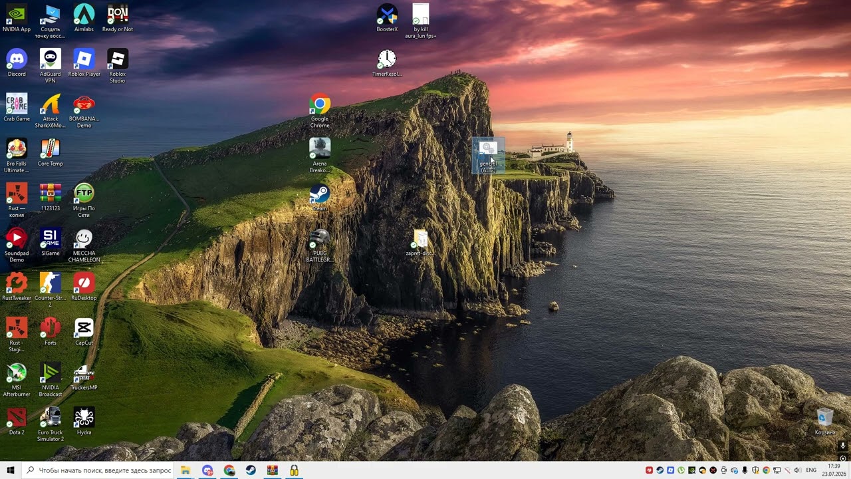Select the PUBG BATTLEGROUNDS icon

(x=320, y=244)
